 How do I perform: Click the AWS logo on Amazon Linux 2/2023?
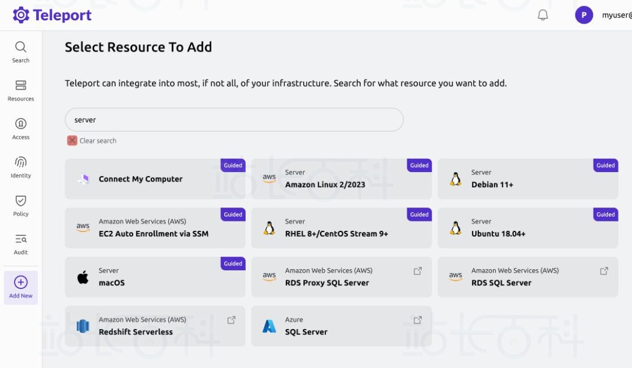pos(269,177)
